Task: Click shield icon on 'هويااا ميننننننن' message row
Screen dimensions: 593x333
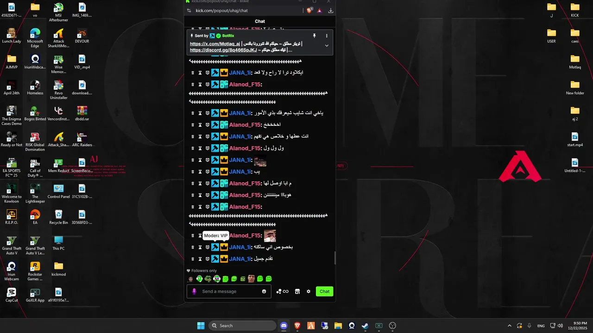Action: [208, 195]
